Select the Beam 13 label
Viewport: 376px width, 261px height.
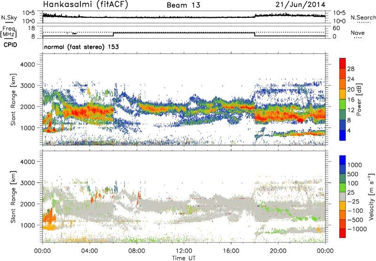click(x=183, y=5)
